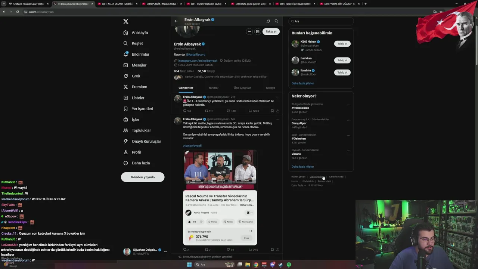The image size is (478, 269).
Task: Expand Daha fazla menu in sidebar
Action: (137, 163)
